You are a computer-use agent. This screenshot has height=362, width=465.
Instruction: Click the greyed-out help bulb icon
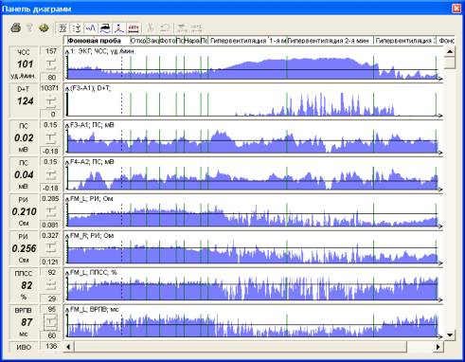[29, 28]
